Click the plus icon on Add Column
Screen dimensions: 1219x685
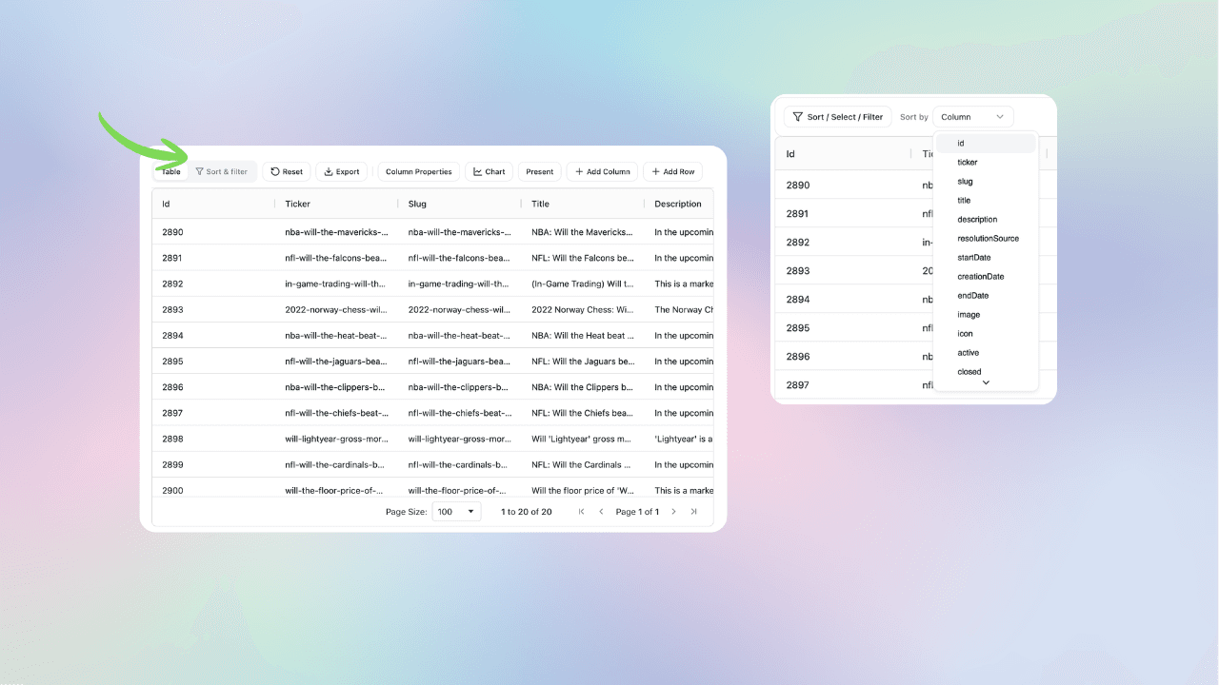[x=577, y=171]
